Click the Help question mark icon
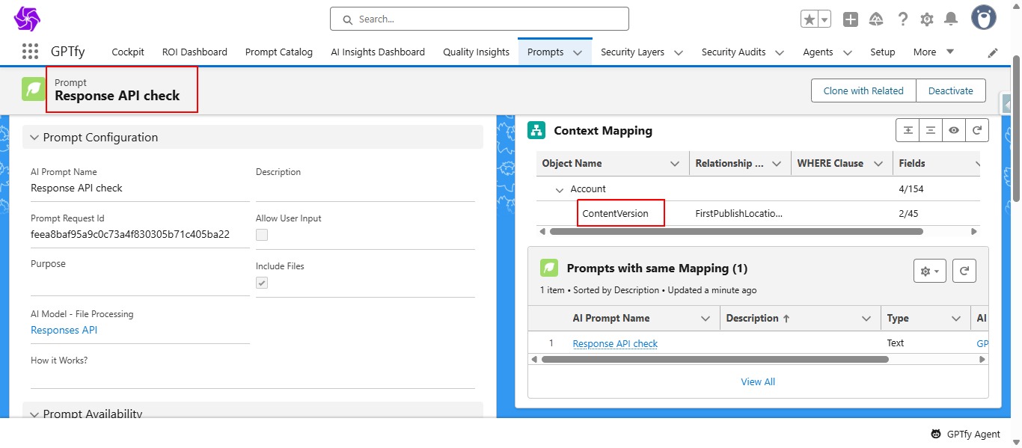This screenshot has width=1022, height=448. [x=903, y=19]
